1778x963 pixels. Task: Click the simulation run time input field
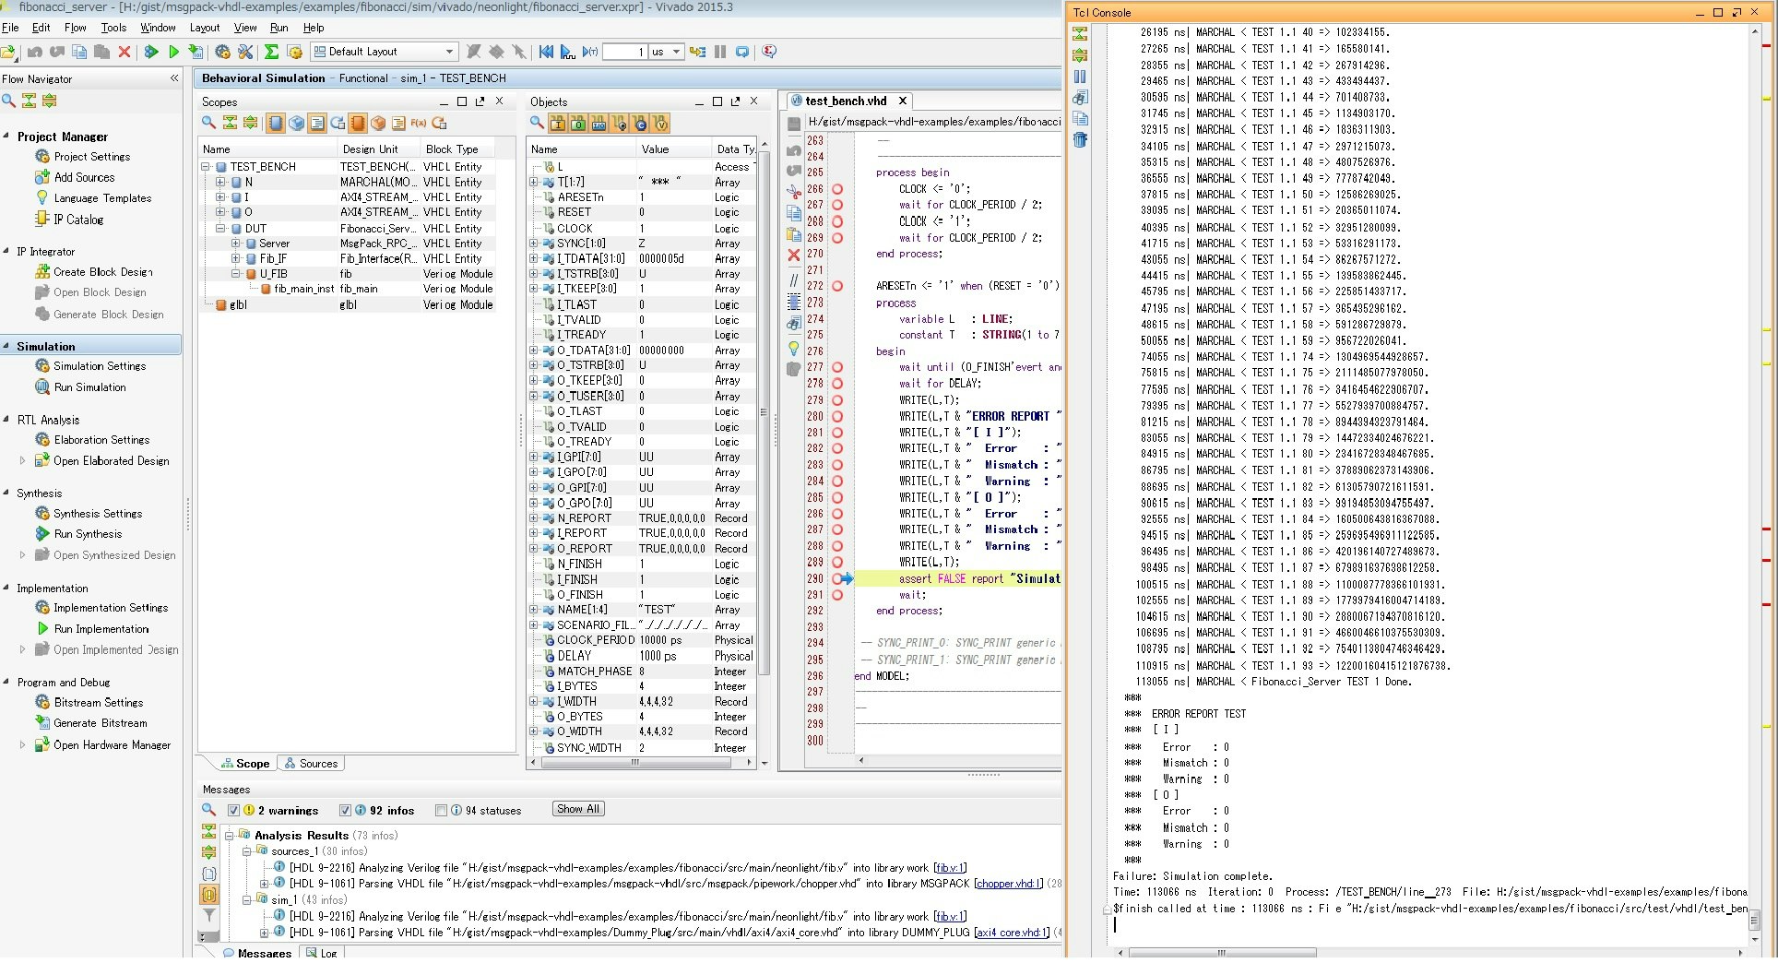click(x=623, y=52)
